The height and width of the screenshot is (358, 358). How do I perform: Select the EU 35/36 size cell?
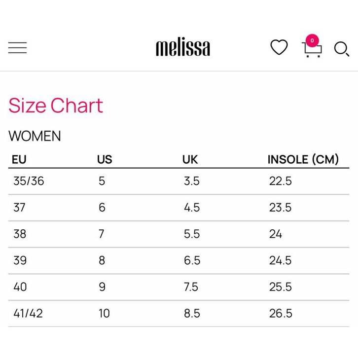point(29,181)
